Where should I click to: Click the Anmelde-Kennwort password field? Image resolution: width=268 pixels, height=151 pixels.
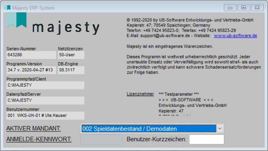101,140
